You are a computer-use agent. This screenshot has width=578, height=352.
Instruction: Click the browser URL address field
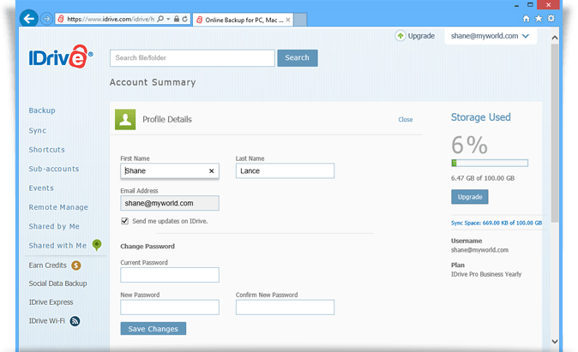click(x=111, y=19)
